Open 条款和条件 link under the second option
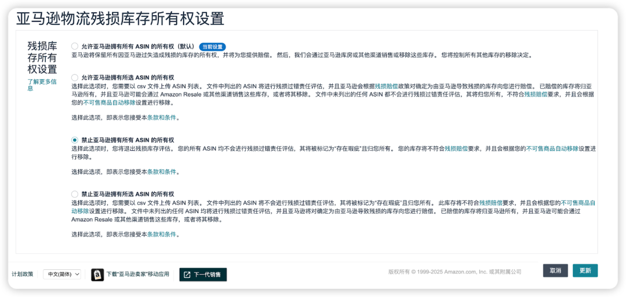The height and width of the screenshot is (297, 626). click(x=162, y=118)
